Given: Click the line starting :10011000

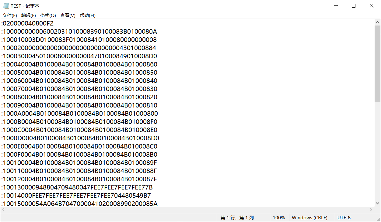Looking at the screenshot, I should (79, 171).
